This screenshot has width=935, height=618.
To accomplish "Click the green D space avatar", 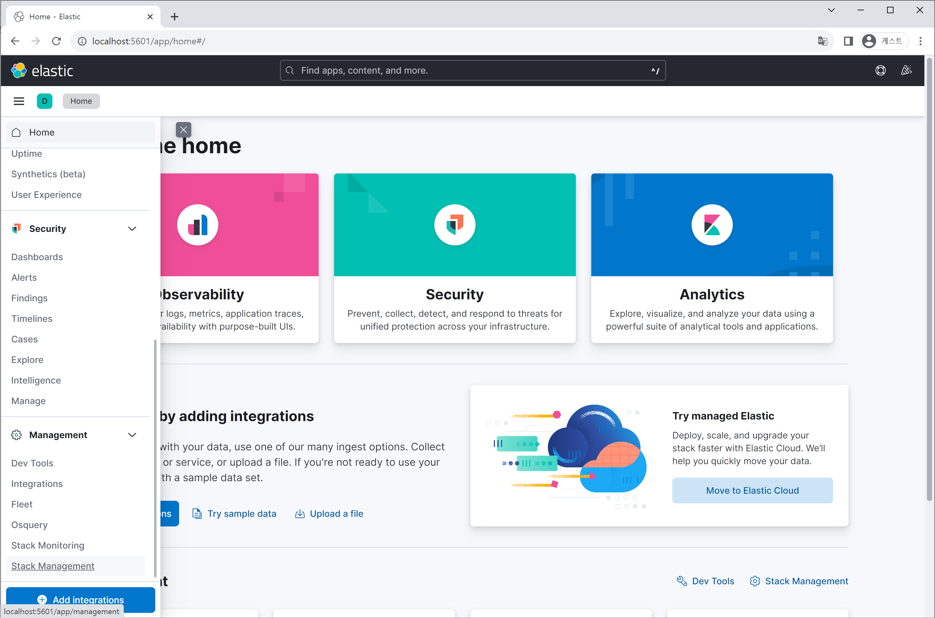I will 45,101.
